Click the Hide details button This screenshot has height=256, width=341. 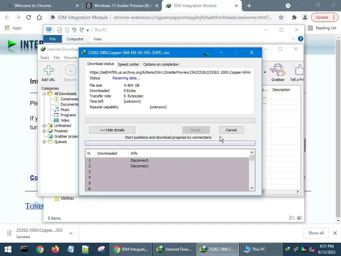112,130
